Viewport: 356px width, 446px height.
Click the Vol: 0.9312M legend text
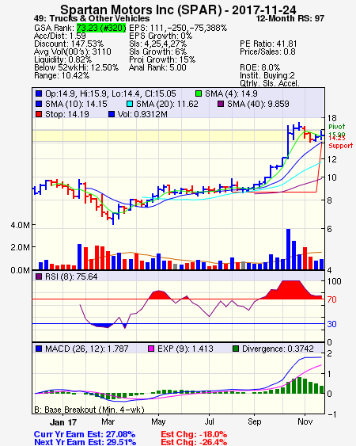coord(142,114)
